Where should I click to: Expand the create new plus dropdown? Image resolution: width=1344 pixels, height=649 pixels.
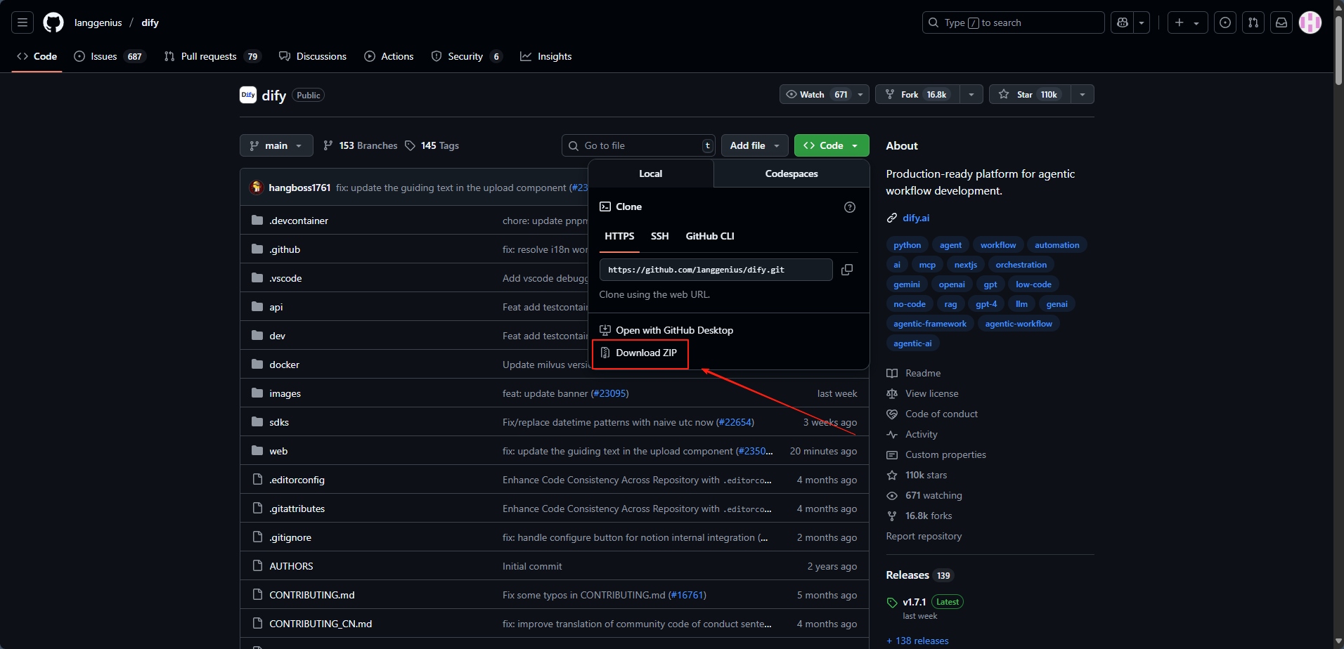[1188, 22]
